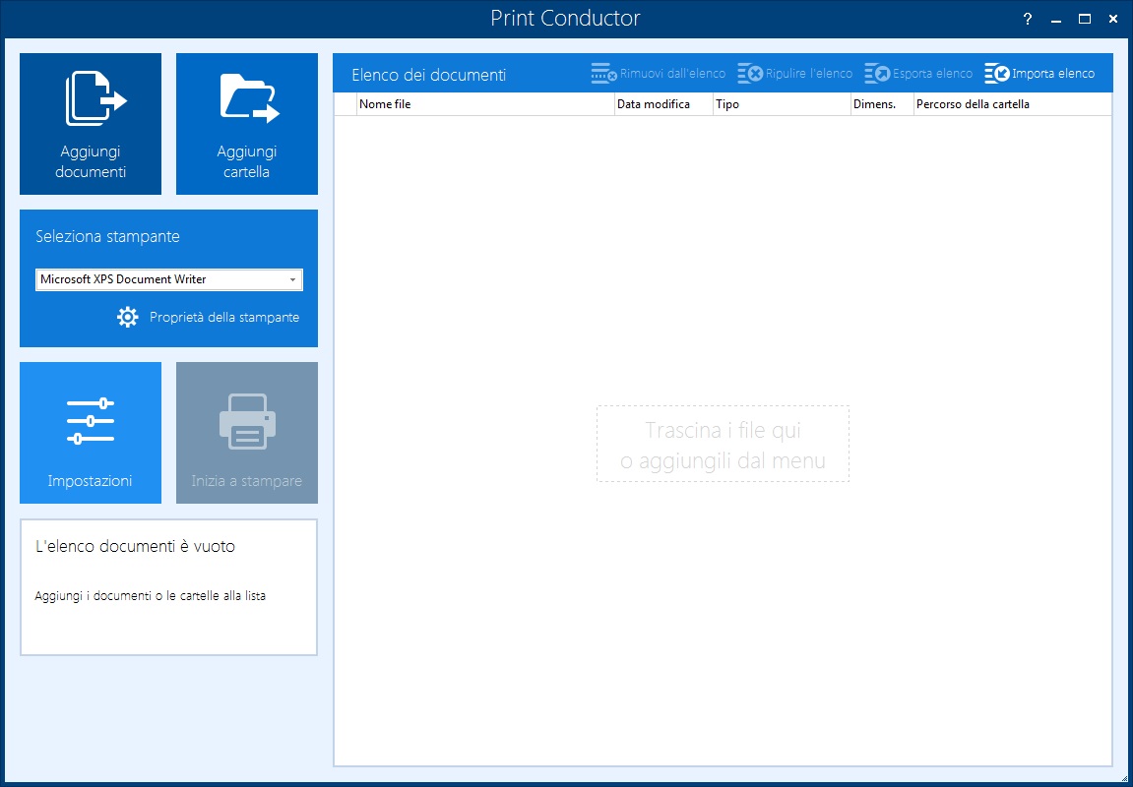Click the Aggiungi cartella tile
This screenshot has width=1133, height=787.
tap(246, 124)
